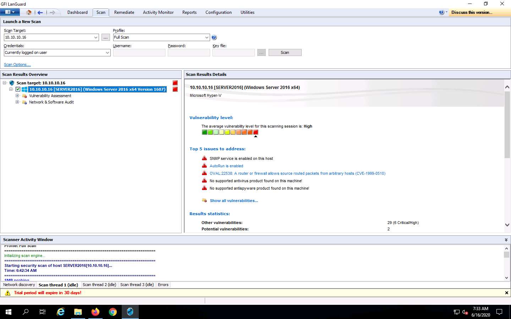
Task: Open Task View on the taskbar
Action: [x=43, y=312]
